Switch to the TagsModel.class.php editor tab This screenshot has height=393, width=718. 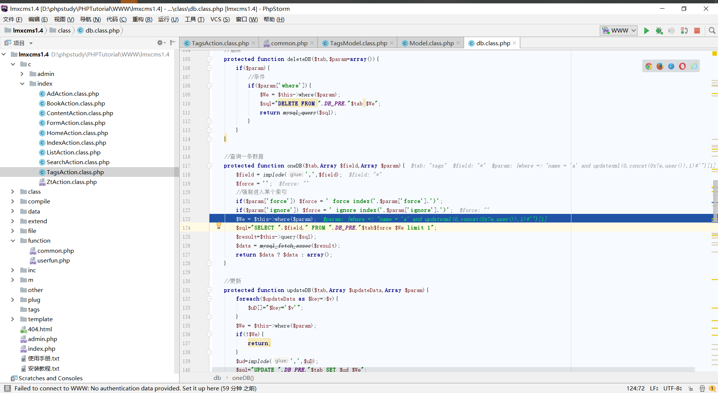[358, 43]
